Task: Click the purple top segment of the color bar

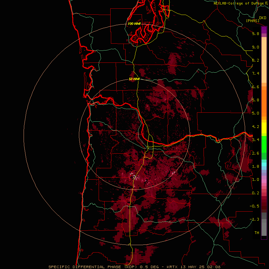Action: click(x=264, y=30)
